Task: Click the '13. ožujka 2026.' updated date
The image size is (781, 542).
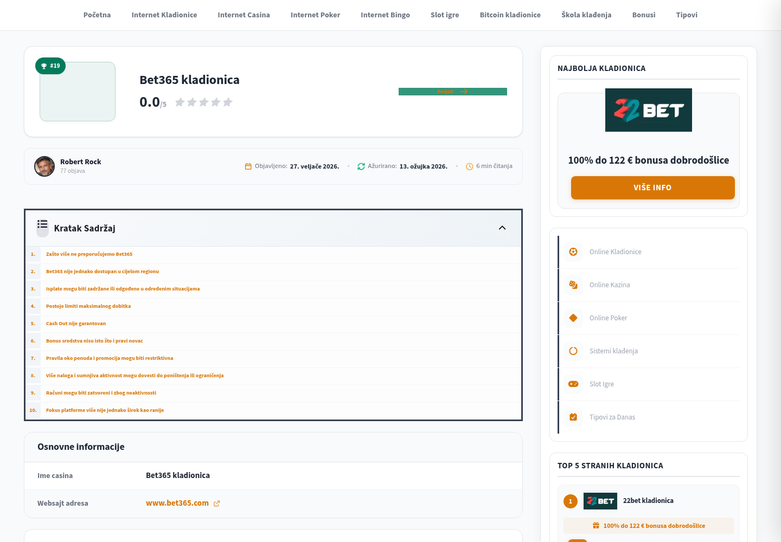Action: pos(424,166)
